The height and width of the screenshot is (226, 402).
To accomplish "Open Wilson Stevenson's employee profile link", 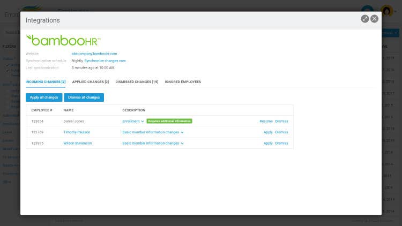I will tap(77, 143).
